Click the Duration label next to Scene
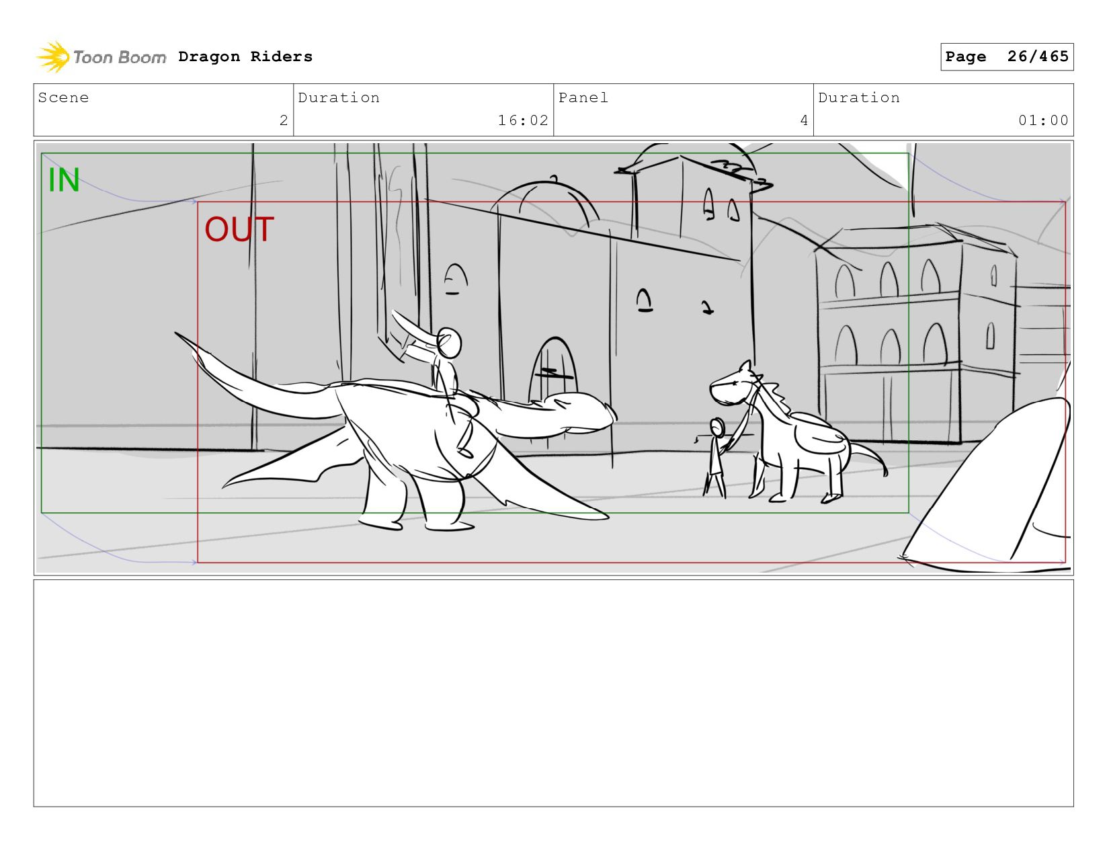This screenshot has height=857, width=1109. click(339, 97)
